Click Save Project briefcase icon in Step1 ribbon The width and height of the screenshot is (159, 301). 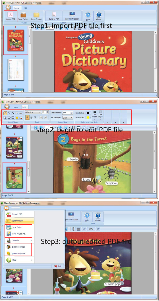point(23,16)
